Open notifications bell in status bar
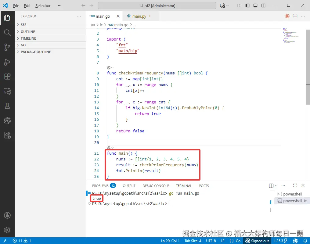Viewport: 310px width, 244px height. point(305,241)
